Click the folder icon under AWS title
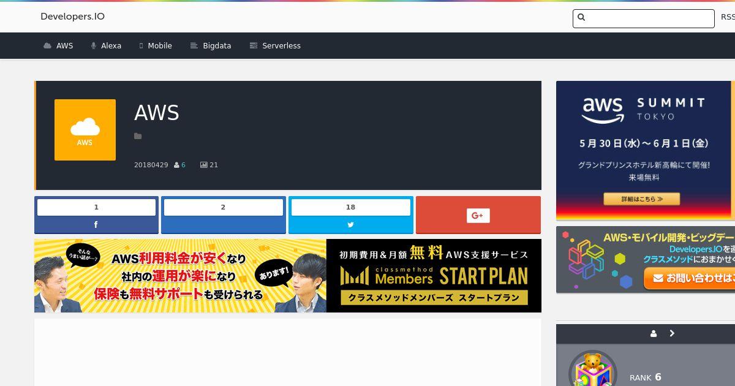The height and width of the screenshot is (386, 735). click(x=138, y=136)
